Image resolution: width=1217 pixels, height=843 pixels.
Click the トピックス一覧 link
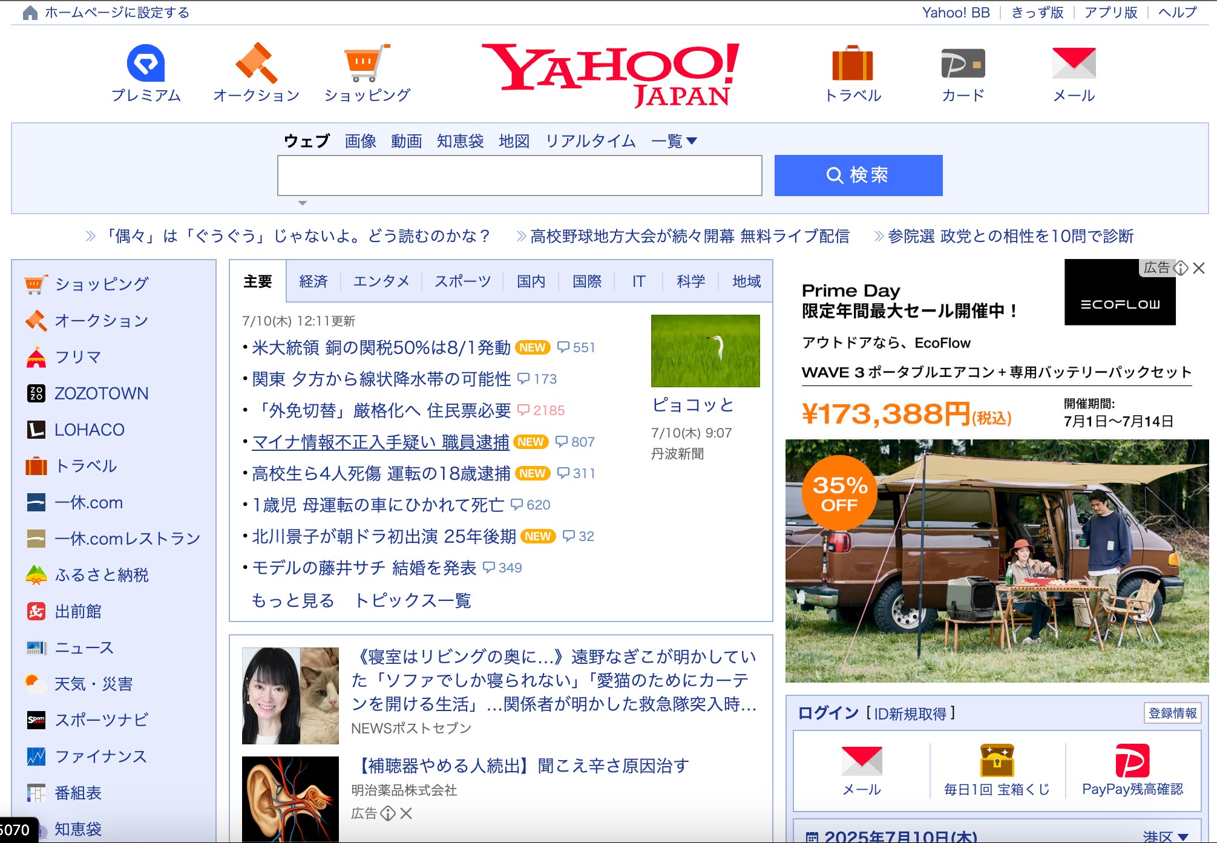413,600
